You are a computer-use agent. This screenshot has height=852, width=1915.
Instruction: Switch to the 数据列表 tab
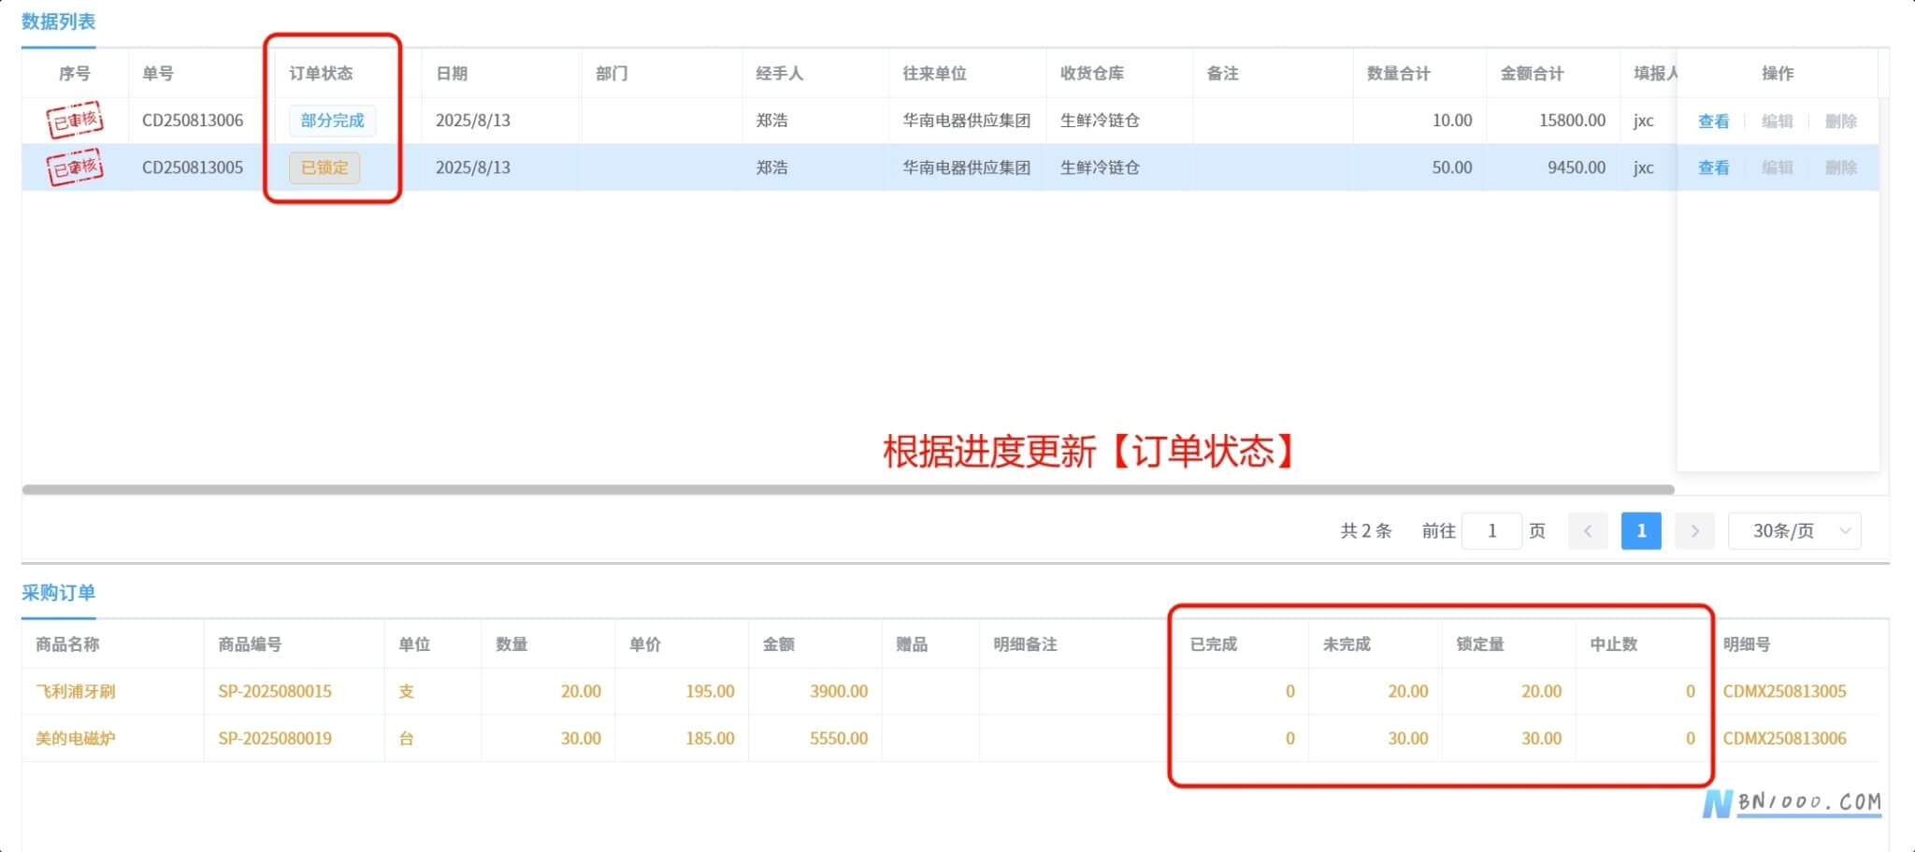[58, 22]
